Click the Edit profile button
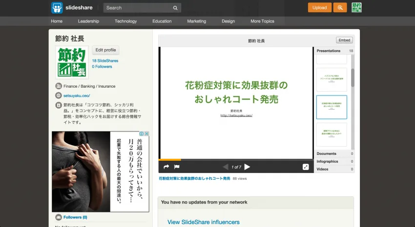 coord(105,50)
